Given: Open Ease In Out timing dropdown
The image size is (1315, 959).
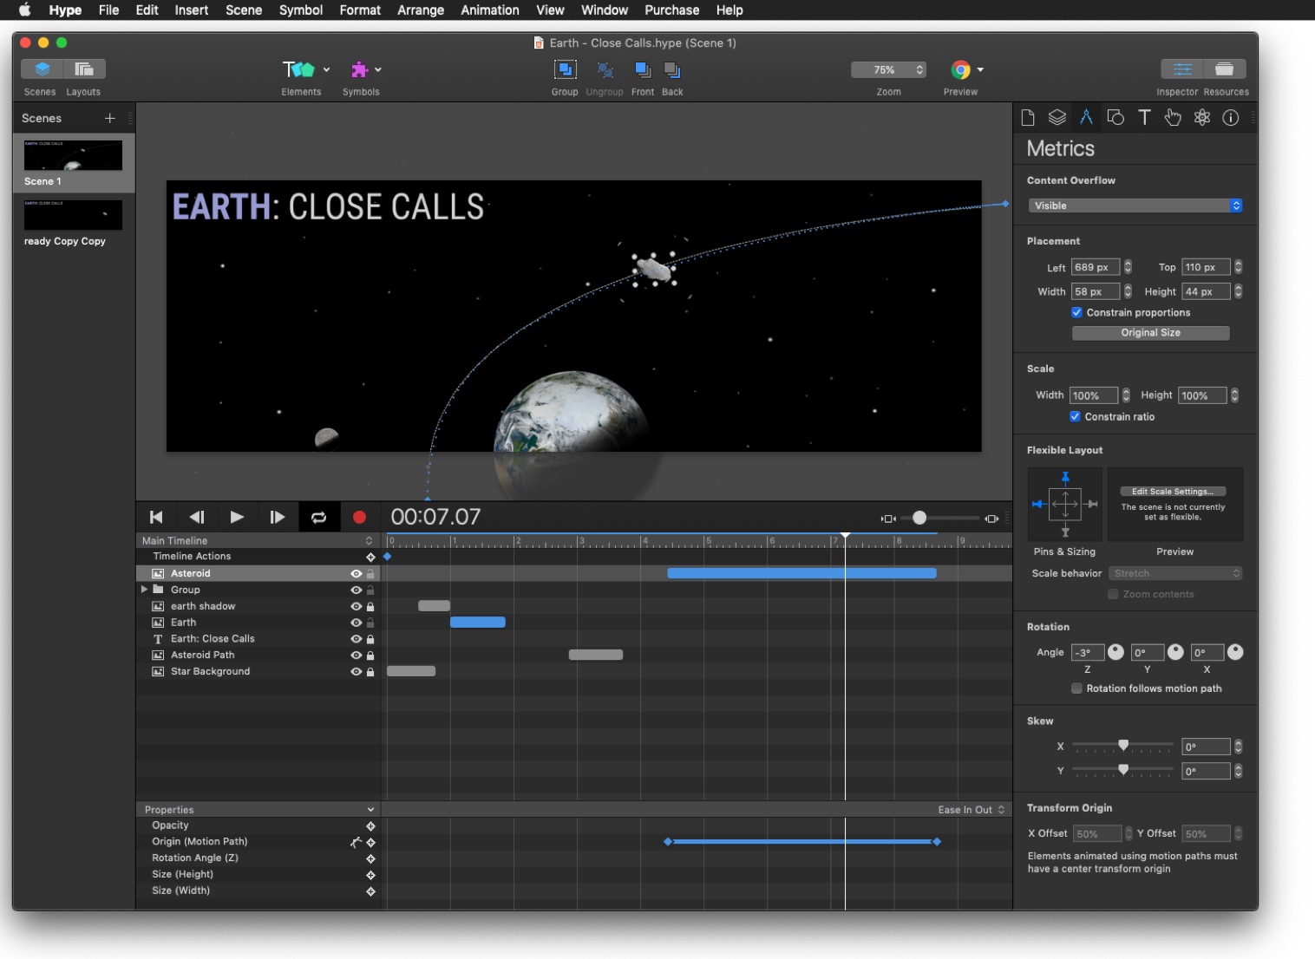Looking at the screenshot, I should 972,810.
